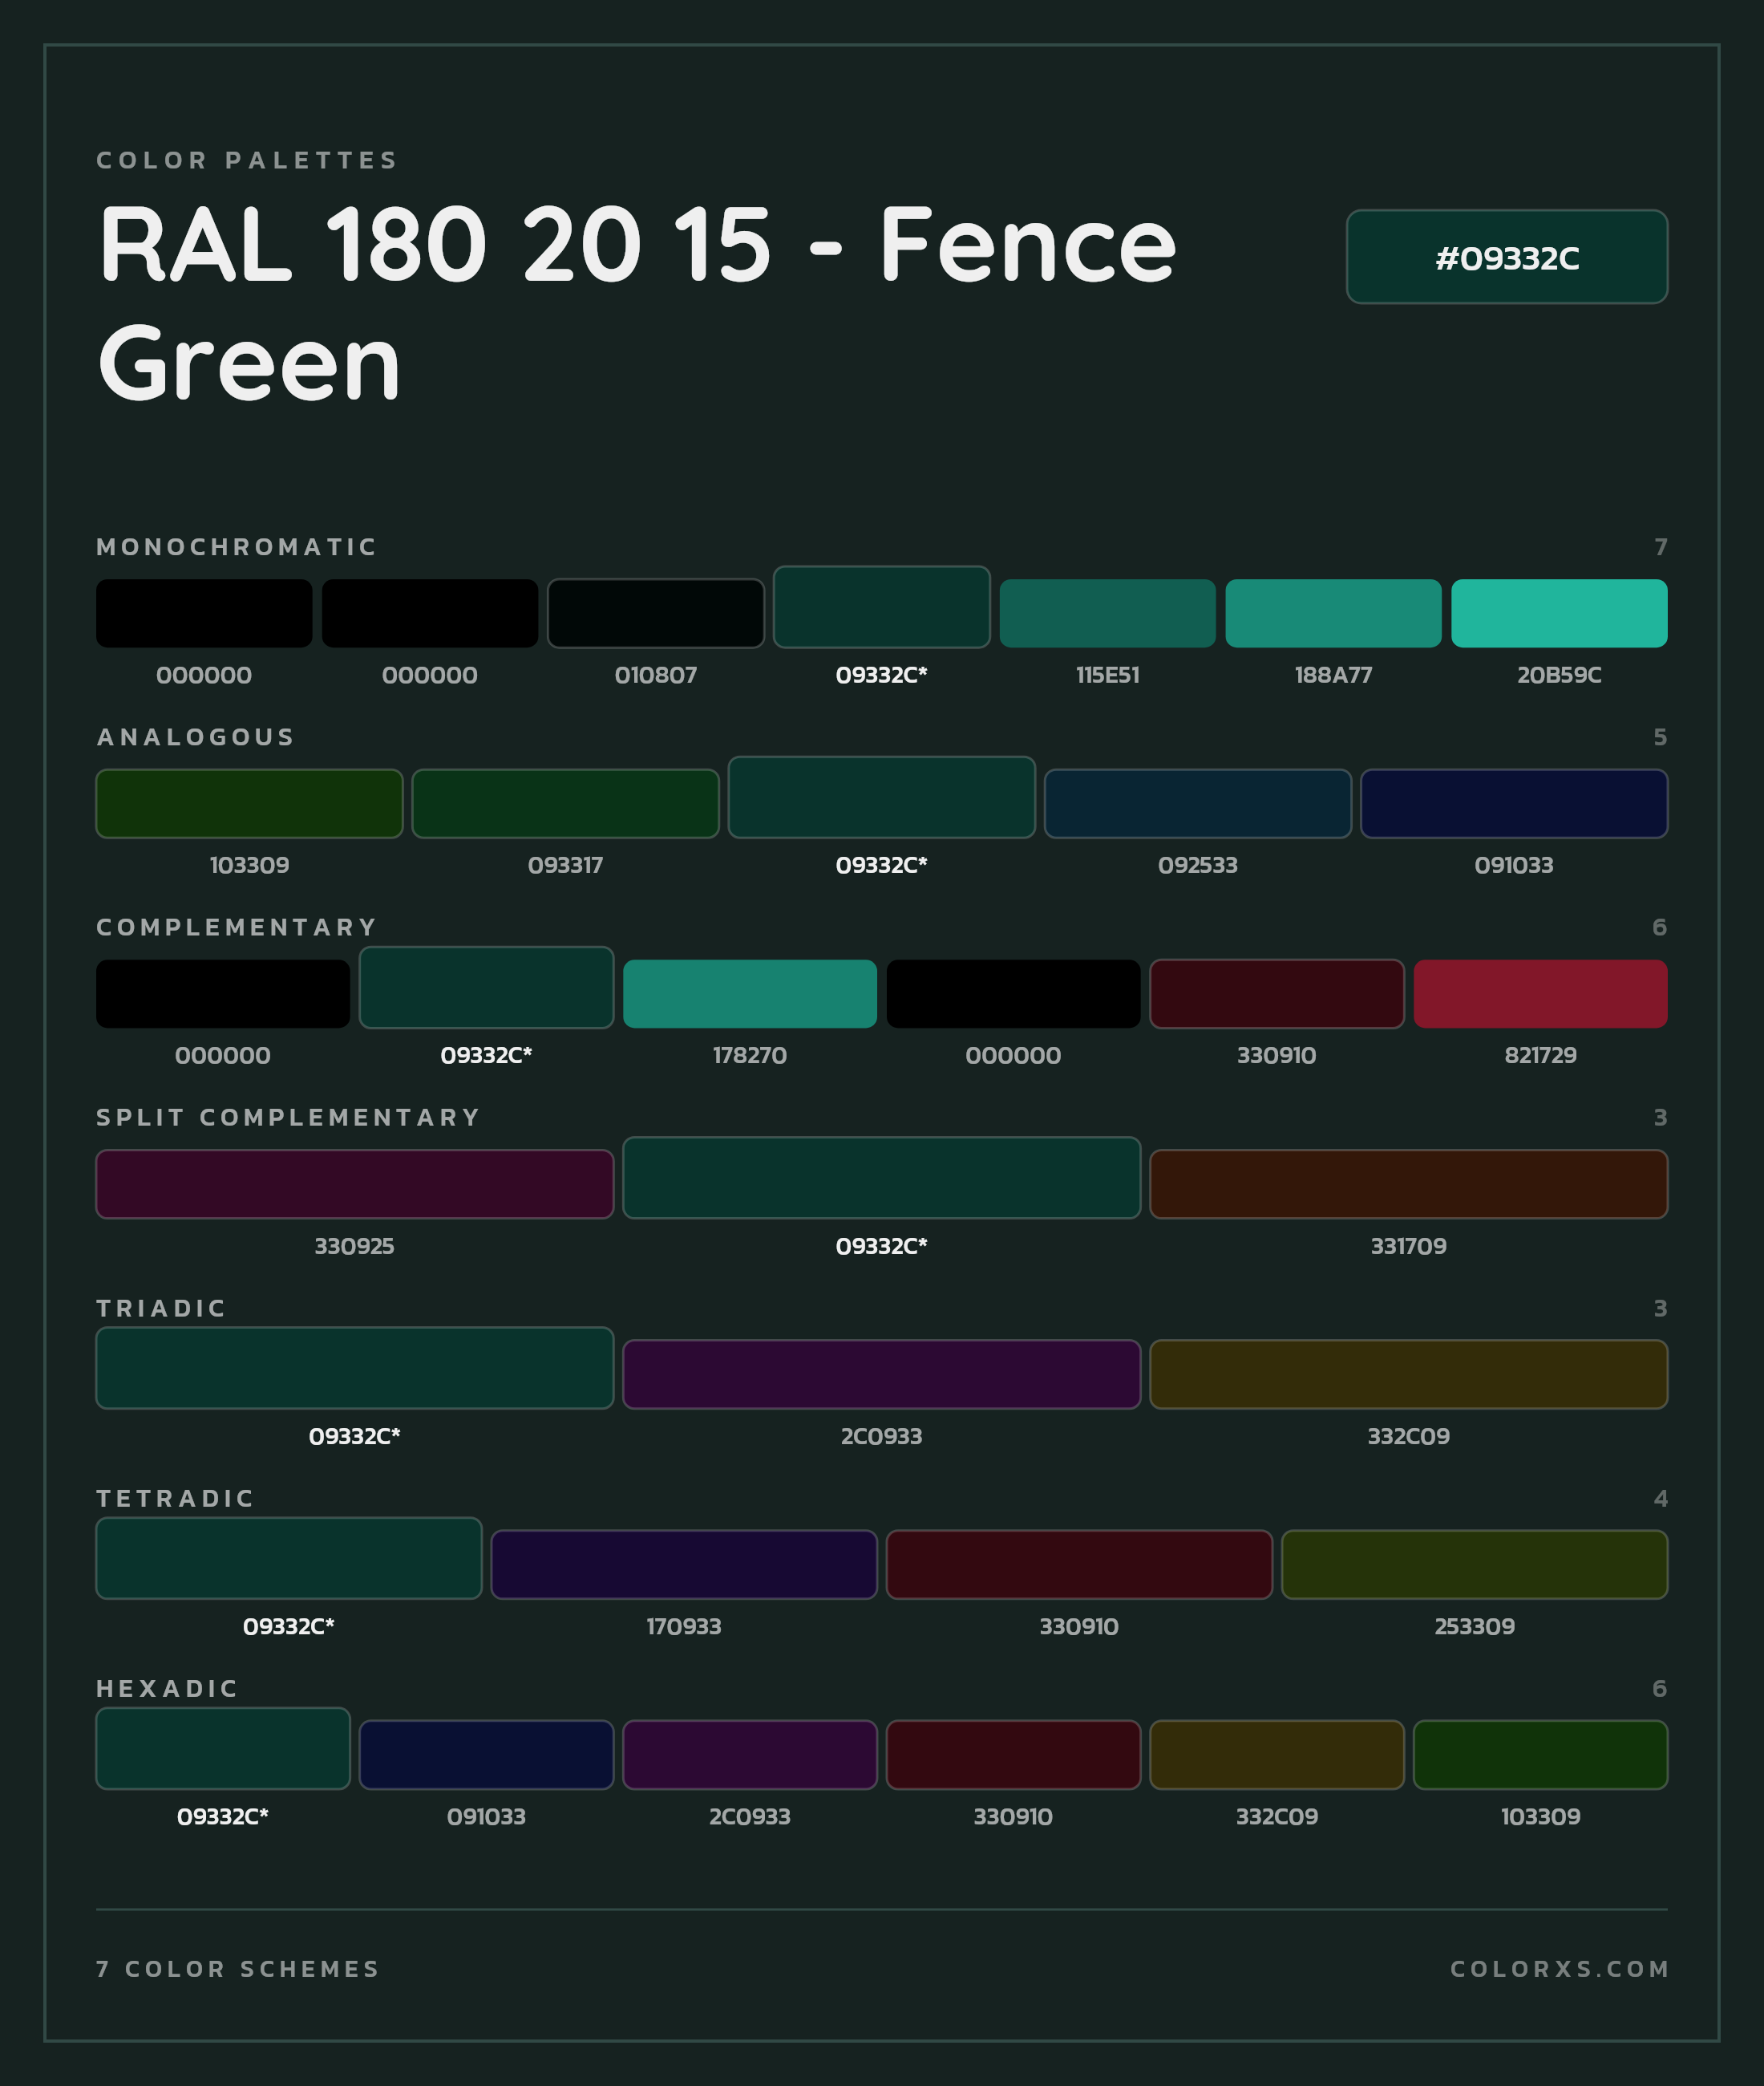Screen dimensions: 1764x2086
Task: Click the 20B59C hex code label
Action: point(1559,674)
